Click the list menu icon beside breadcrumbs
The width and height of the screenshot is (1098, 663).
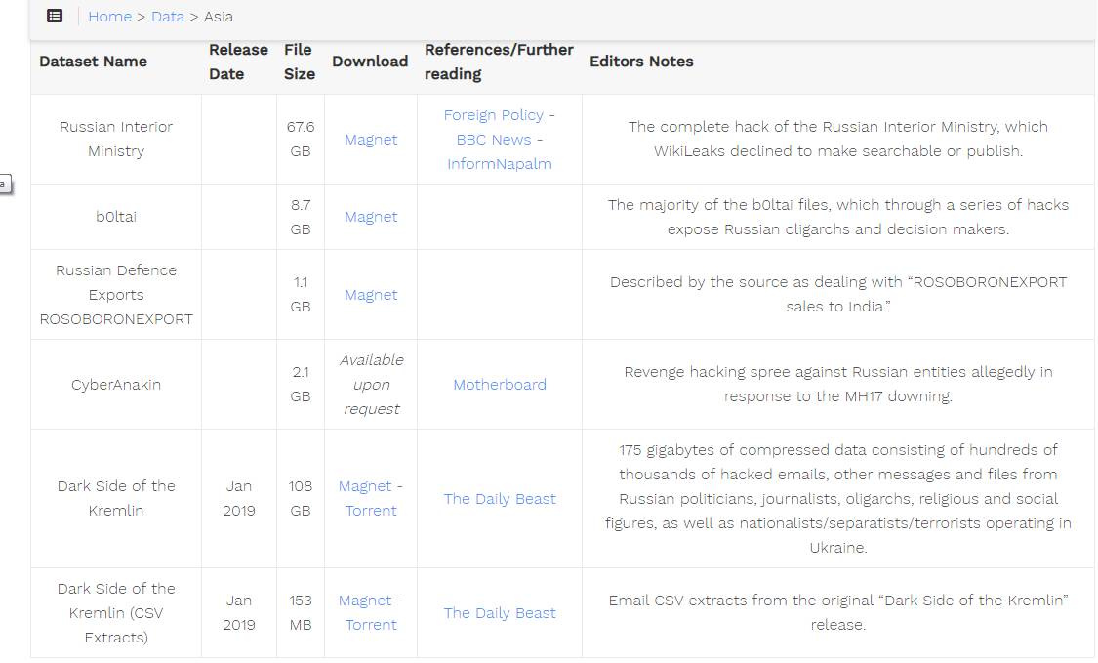tap(55, 16)
